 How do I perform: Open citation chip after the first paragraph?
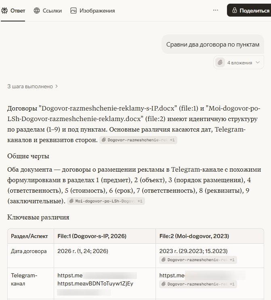(139, 140)
